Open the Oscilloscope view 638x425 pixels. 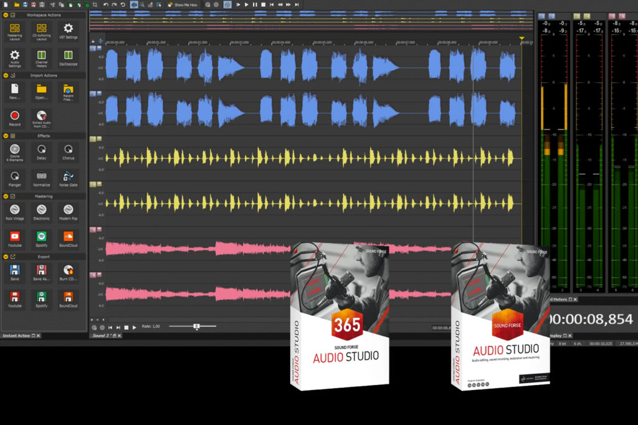(x=69, y=58)
